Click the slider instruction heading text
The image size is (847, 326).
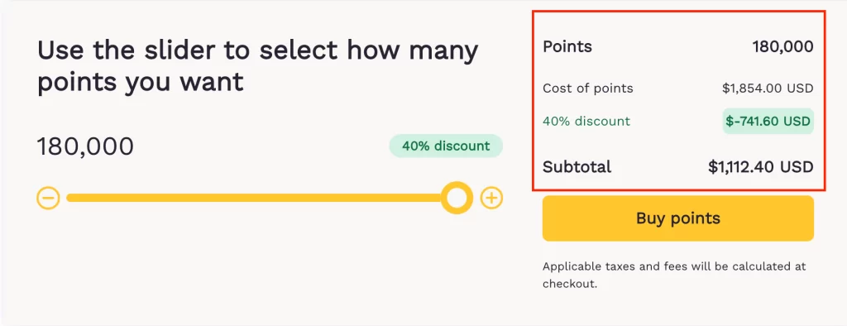tap(258, 66)
